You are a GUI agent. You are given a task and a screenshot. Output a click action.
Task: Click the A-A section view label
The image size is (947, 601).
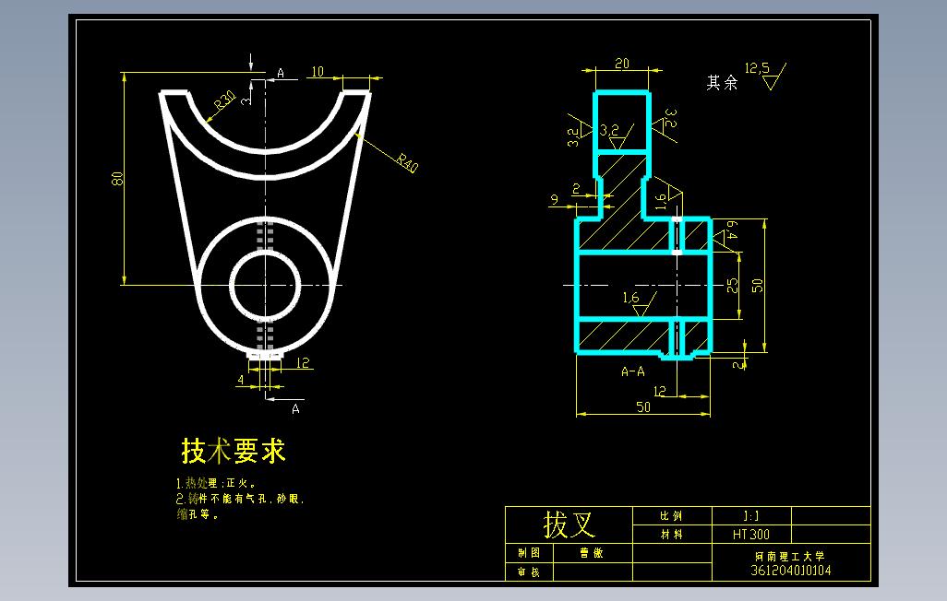tap(633, 371)
